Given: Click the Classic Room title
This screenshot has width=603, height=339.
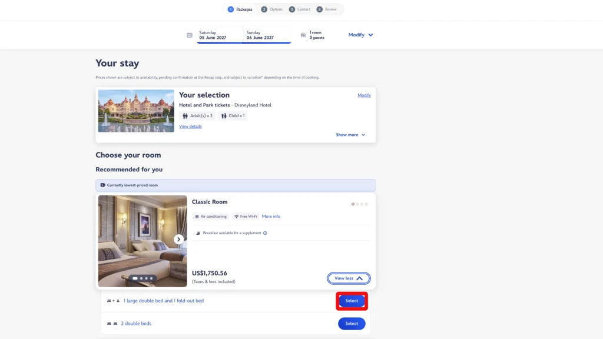Looking at the screenshot, I should pyautogui.click(x=210, y=202).
